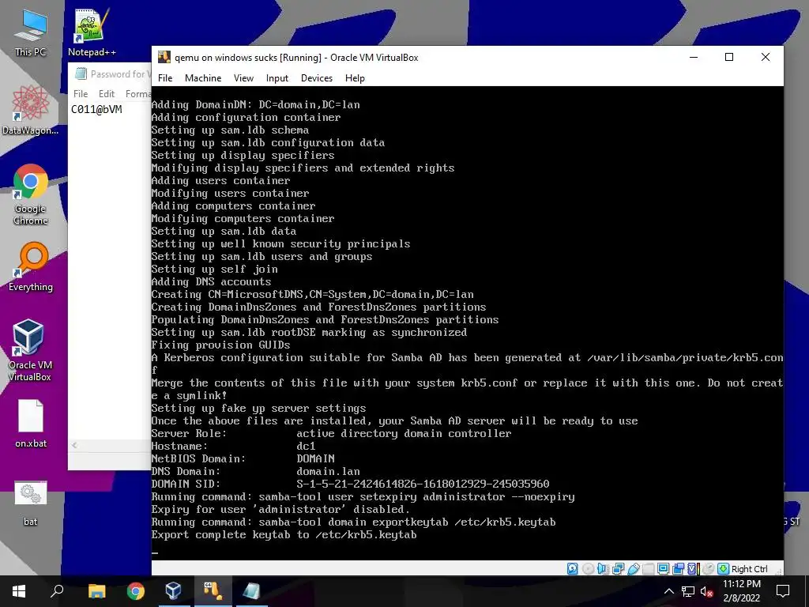Close the VirtualBox VM window
Image resolution: width=809 pixels, height=607 pixels.
[x=765, y=57]
